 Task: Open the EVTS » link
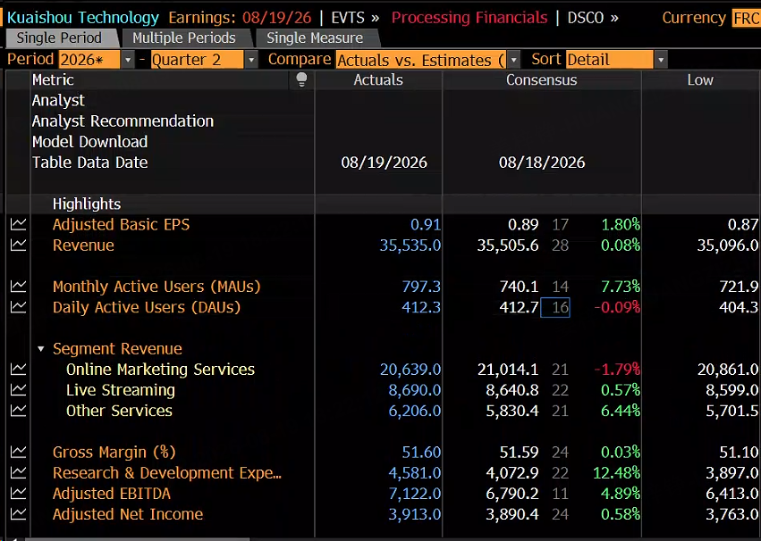point(355,18)
